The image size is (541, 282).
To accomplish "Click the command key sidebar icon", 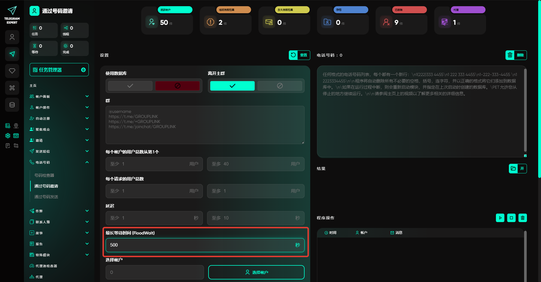I will pyautogui.click(x=12, y=88).
